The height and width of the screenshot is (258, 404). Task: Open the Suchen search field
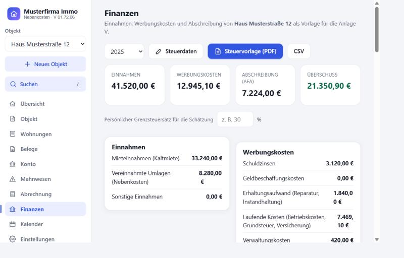(45, 84)
